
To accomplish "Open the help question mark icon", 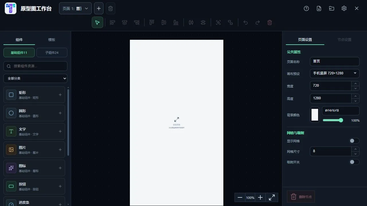I will (x=306, y=9).
